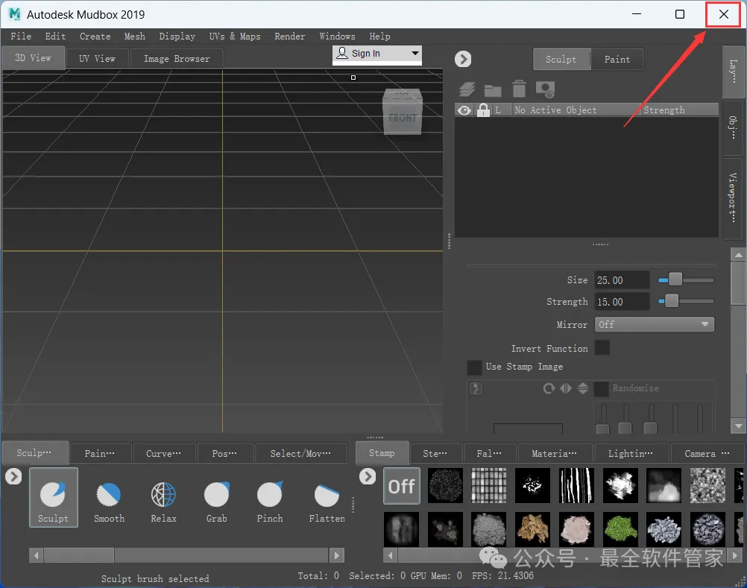The width and height of the screenshot is (747, 588).
Task: Click the flip stamp vertically icon
Action: [x=583, y=388]
